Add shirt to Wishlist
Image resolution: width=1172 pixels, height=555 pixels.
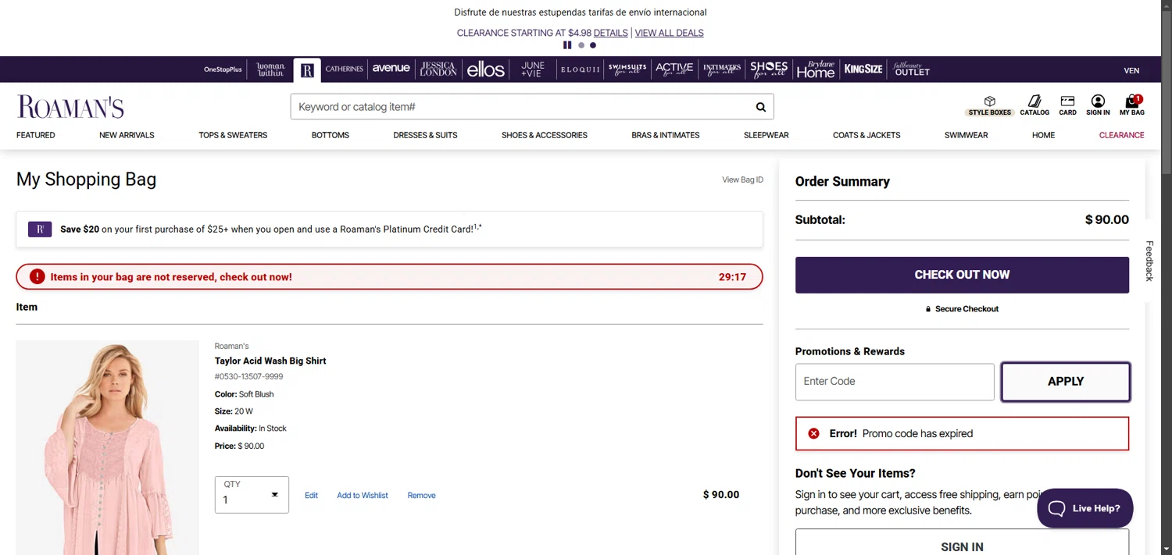click(x=363, y=496)
